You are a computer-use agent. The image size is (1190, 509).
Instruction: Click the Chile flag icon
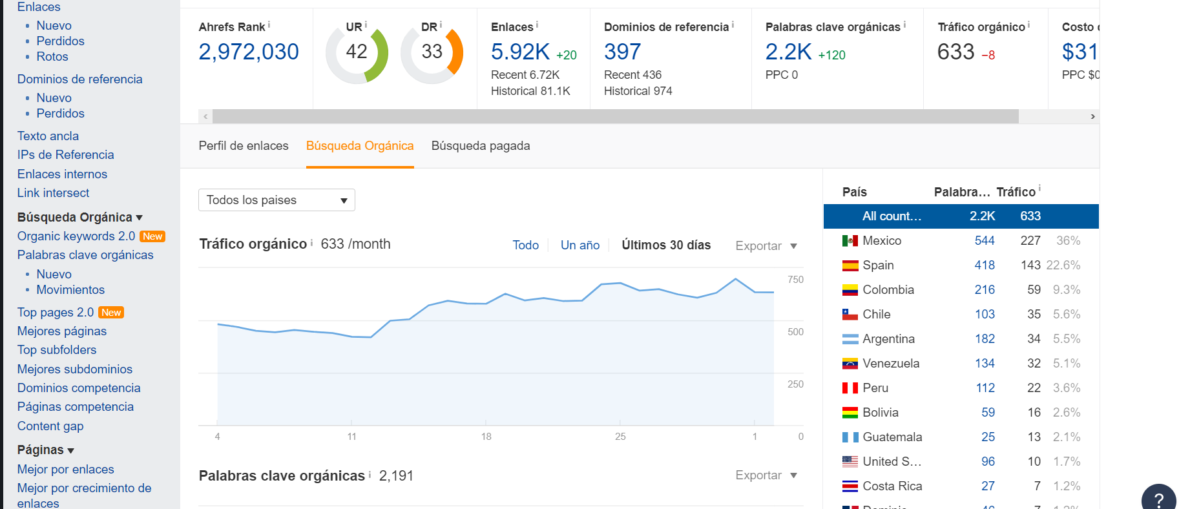click(850, 315)
